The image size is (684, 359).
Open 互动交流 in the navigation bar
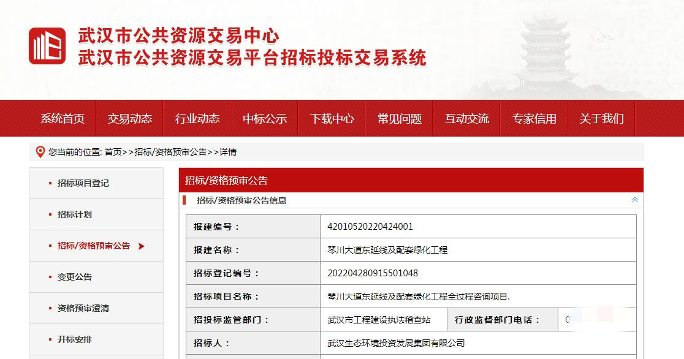(467, 119)
